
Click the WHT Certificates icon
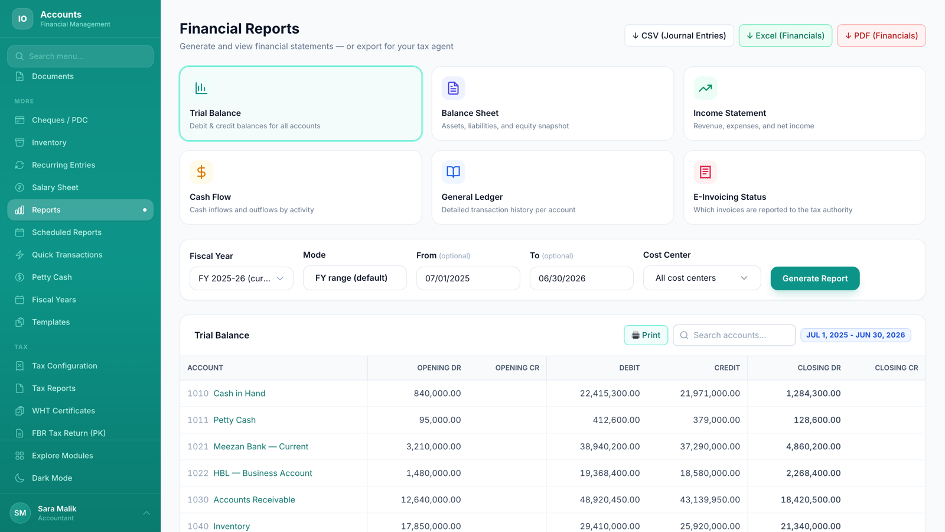point(19,411)
